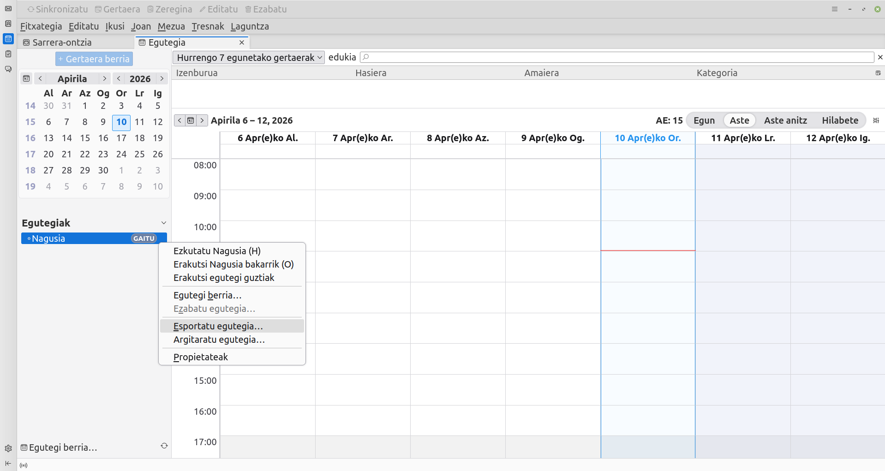Open settings gear icon at bottom-left

coord(8,448)
